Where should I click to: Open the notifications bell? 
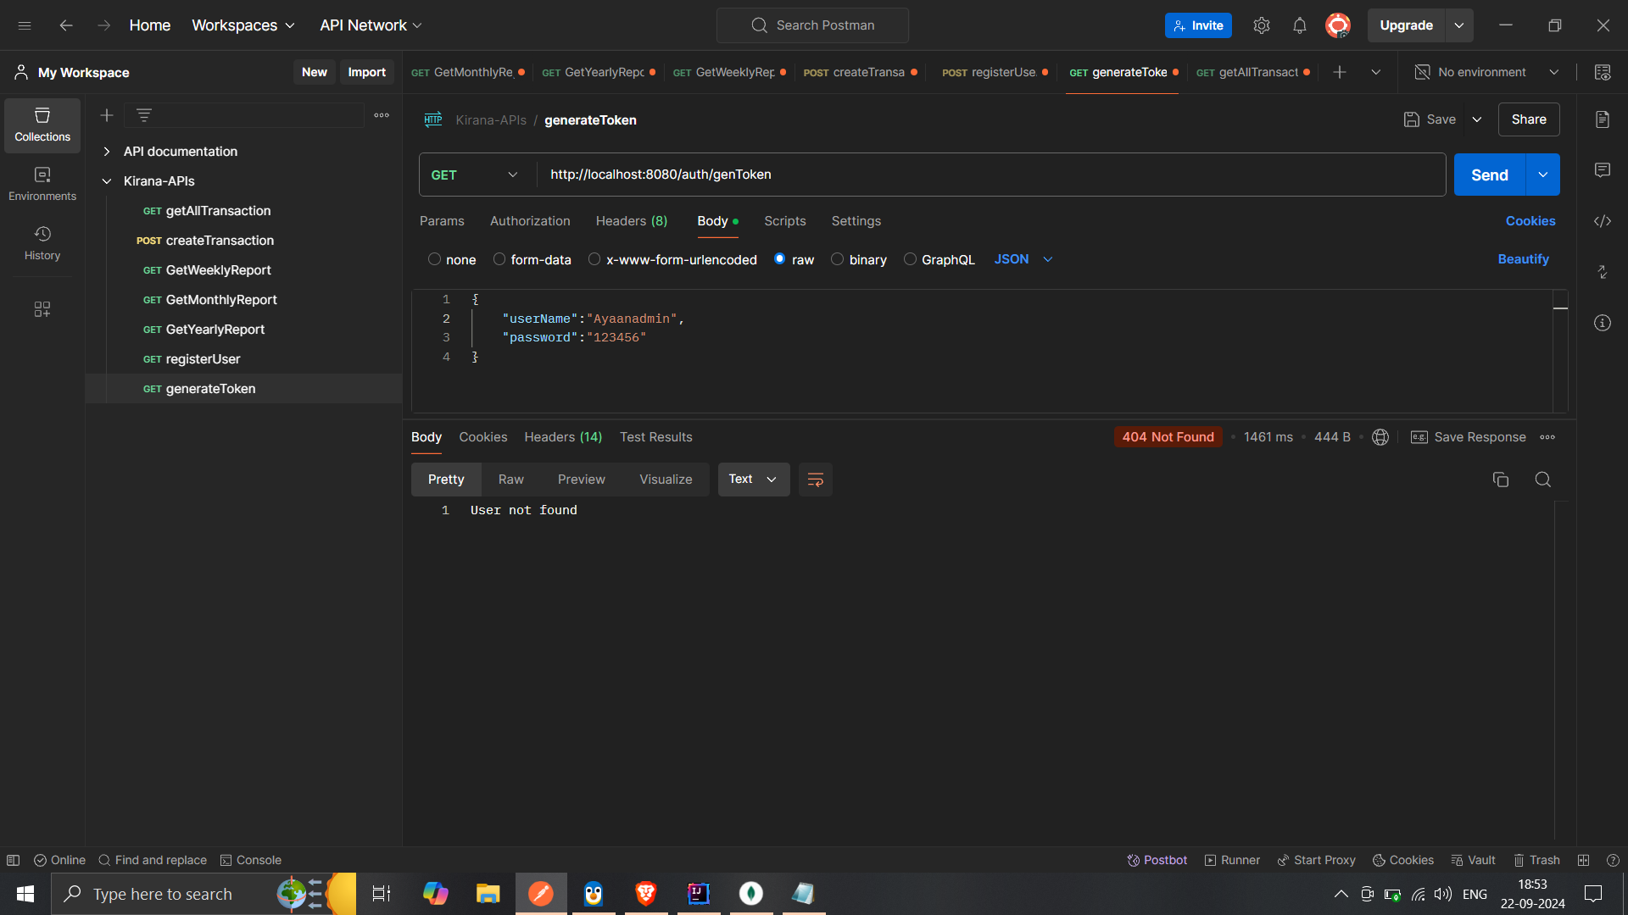pos(1299,25)
